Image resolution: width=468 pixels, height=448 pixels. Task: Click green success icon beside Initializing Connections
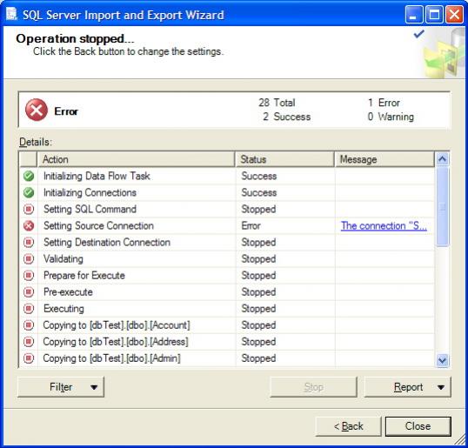click(29, 192)
